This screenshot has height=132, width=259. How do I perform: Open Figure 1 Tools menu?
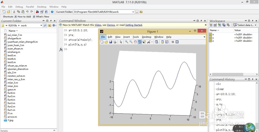[136, 37]
